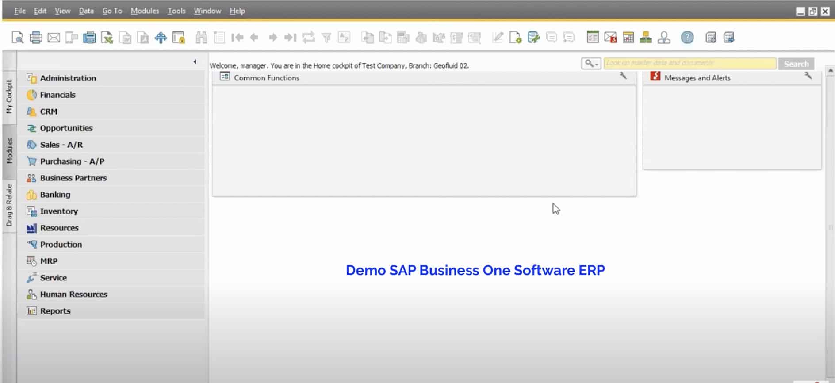Click the Filter funnel icon
Image resolution: width=835 pixels, height=383 pixels.
click(x=326, y=38)
